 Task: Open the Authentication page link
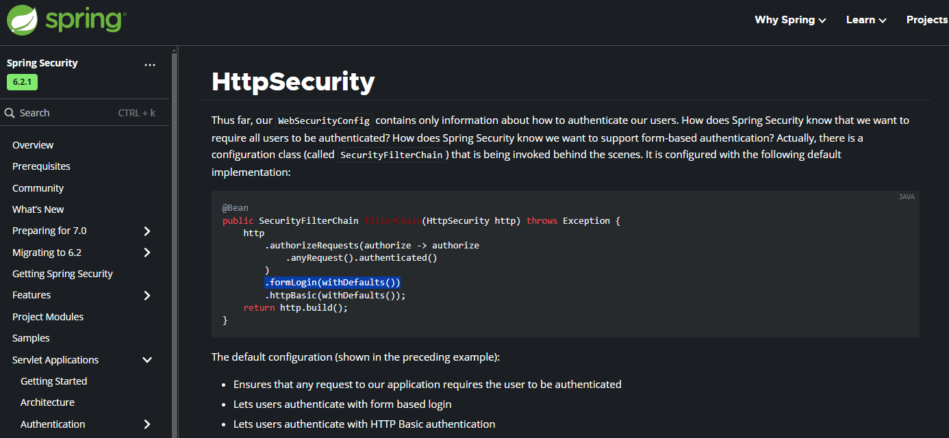point(53,424)
